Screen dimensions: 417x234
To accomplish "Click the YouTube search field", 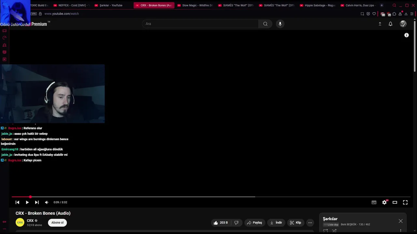I will click(200, 24).
